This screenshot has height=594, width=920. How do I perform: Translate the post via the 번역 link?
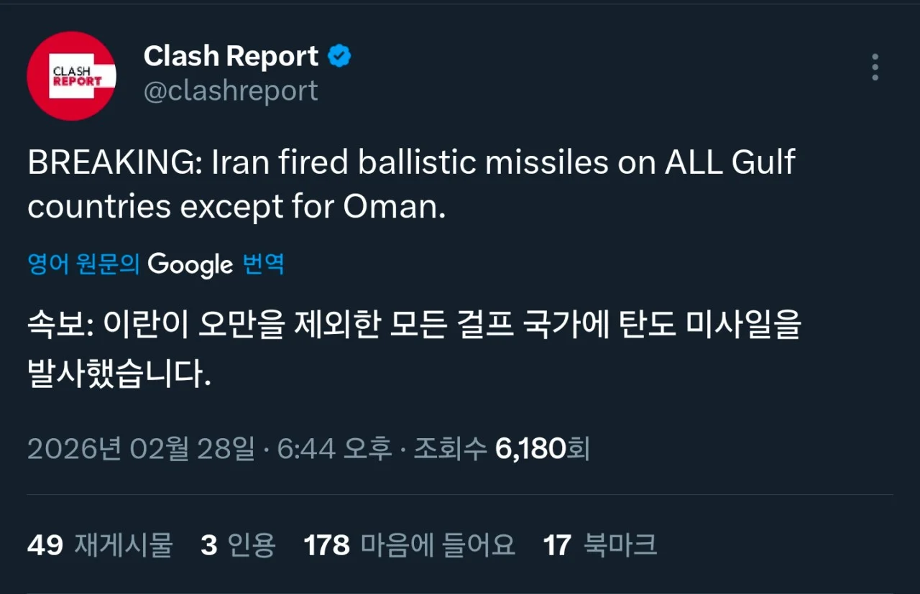(x=263, y=264)
